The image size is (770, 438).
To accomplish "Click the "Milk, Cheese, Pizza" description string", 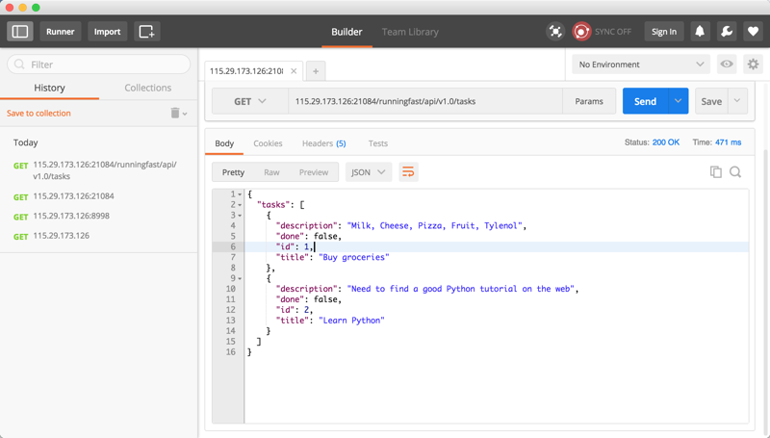I will (435, 226).
